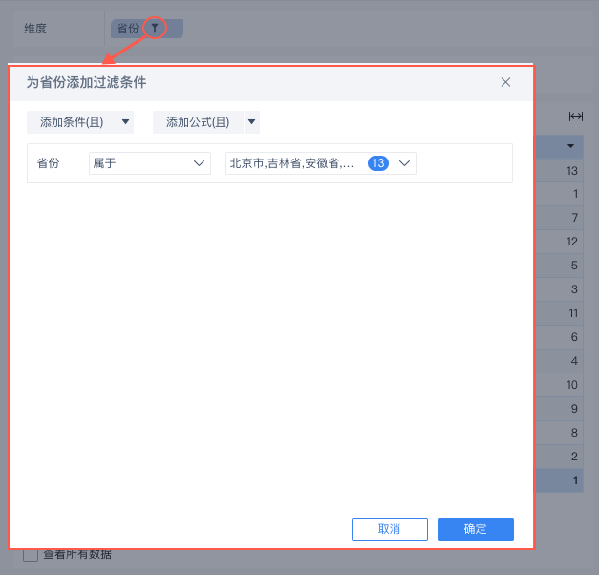Click the 维度 label

(35, 29)
